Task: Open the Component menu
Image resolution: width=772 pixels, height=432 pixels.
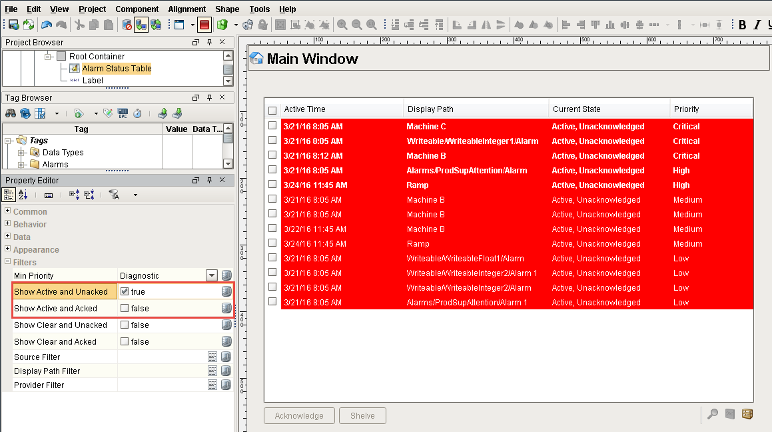Action: point(137,9)
